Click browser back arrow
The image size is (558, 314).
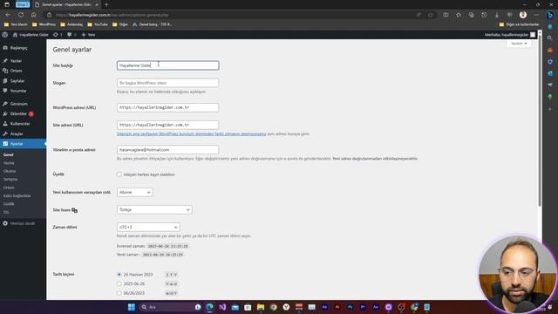(x=8, y=15)
